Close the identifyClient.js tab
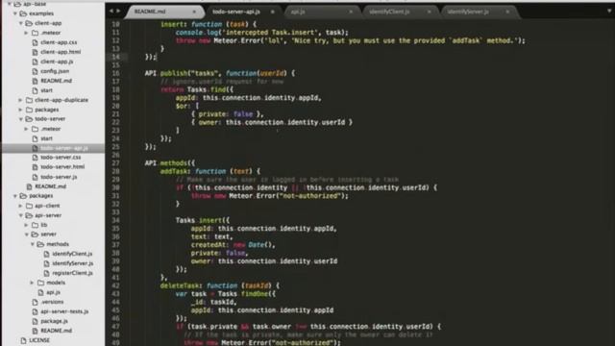Image resolution: width=615 pixels, height=346 pixels. pyautogui.click(x=430, y=12)
